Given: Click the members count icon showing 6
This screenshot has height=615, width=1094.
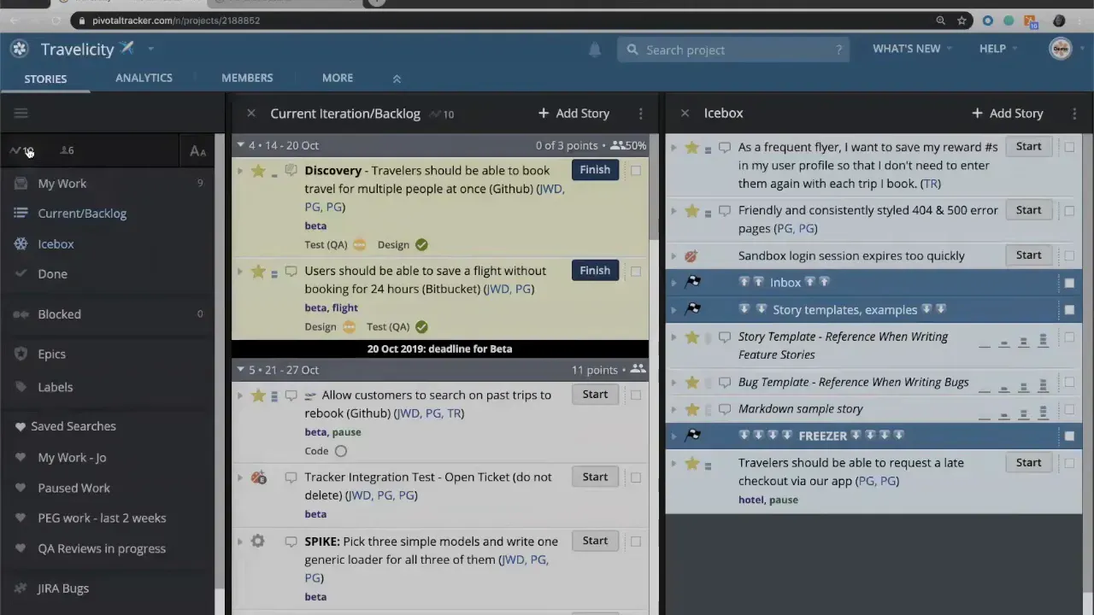Looking at the screenshot, I should click(x=62, y=150).
